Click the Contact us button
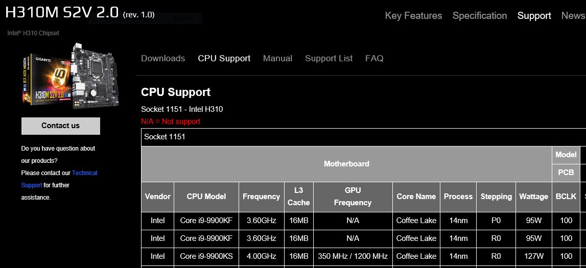Viewport: 586px width, 268px height. pyautogui.click(x=61, y=126)
